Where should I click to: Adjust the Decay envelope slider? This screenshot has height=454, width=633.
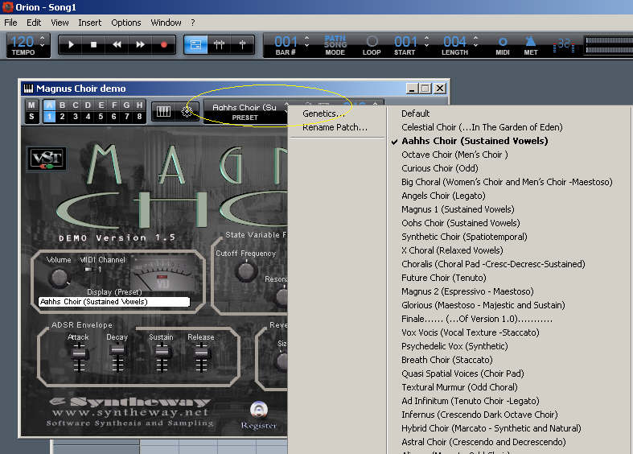pos(117,351)
